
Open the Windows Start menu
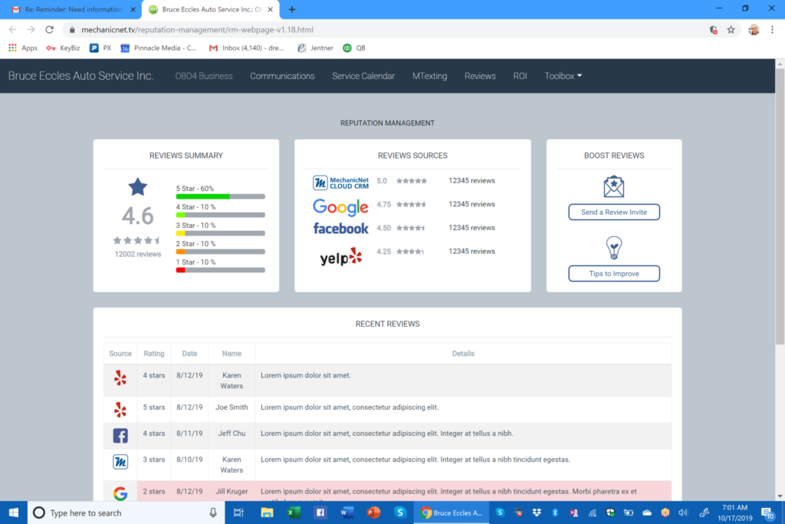[x=14, y=512]
